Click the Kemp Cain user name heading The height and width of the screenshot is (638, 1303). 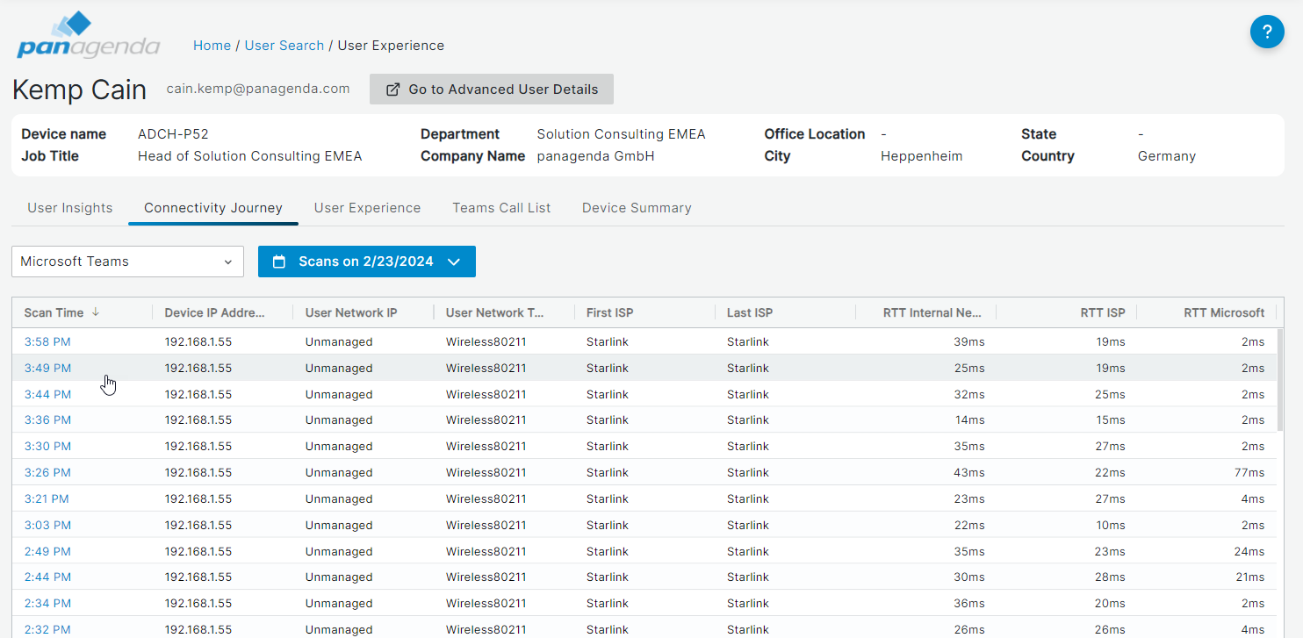(80, 90)
